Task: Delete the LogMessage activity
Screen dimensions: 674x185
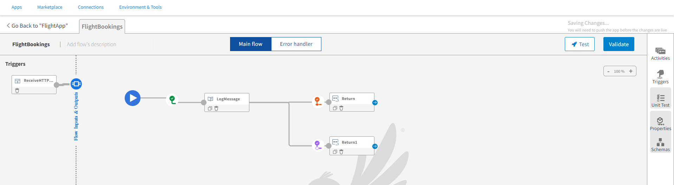Action: [x=216, y=108]
